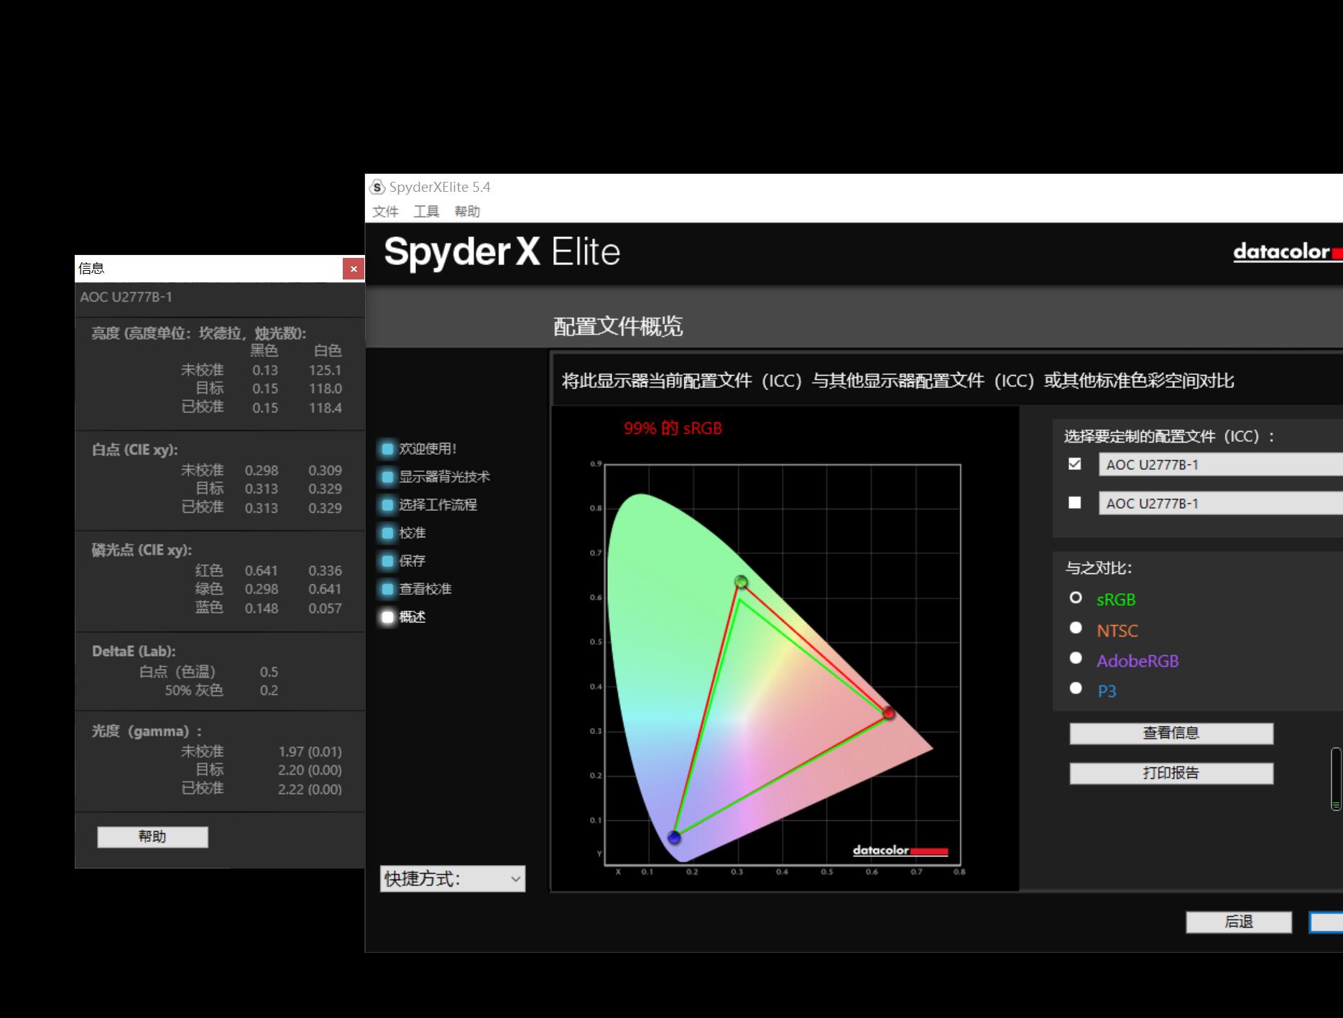This screenshot has height=1018, width=1343.
Task: Click the 校准 step indicator
Action: pyautogui.click(x=387, y=533)
